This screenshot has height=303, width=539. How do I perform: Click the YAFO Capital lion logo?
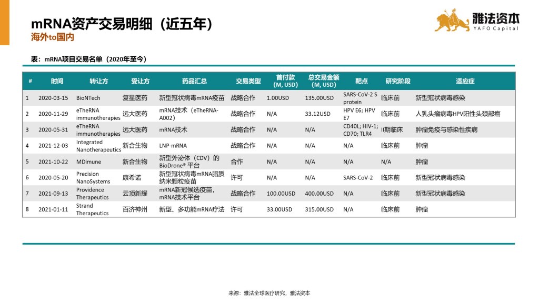(x=452, y=21)
